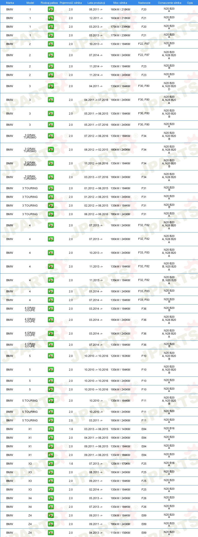This screenshot has width=198, height=537.
Task: Click fuel icon for X1 04.2011 180kW row
Action: (x=51, y=438)
